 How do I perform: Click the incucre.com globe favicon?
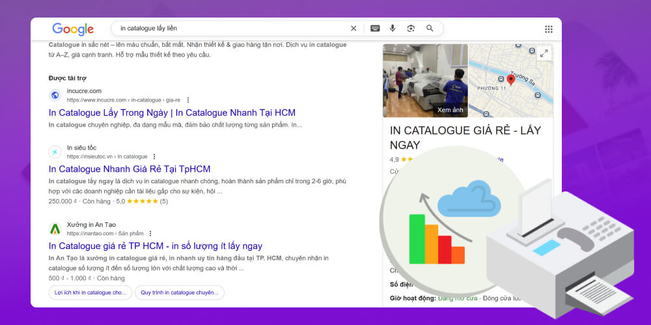(55, 96)
